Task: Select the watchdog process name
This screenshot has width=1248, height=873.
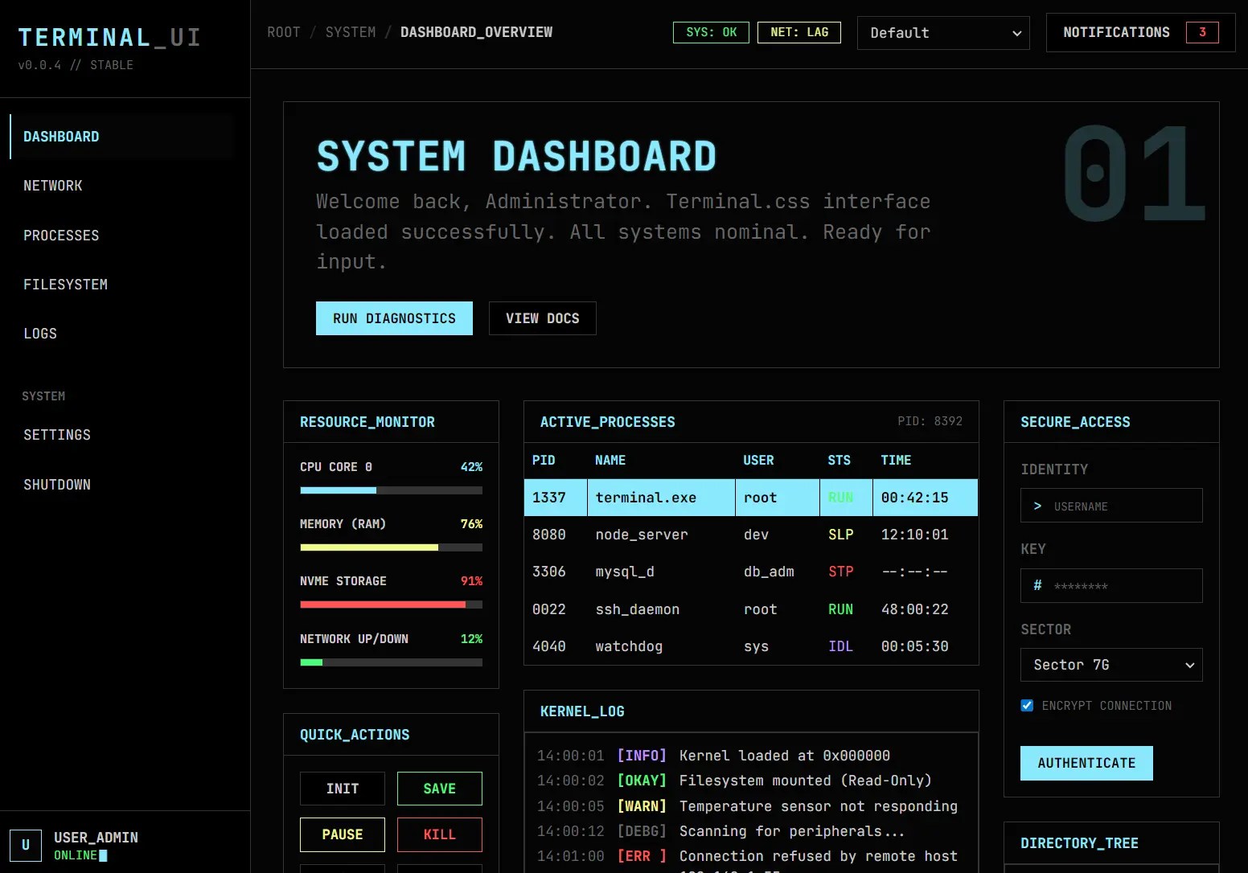Action: coord(629,646)
